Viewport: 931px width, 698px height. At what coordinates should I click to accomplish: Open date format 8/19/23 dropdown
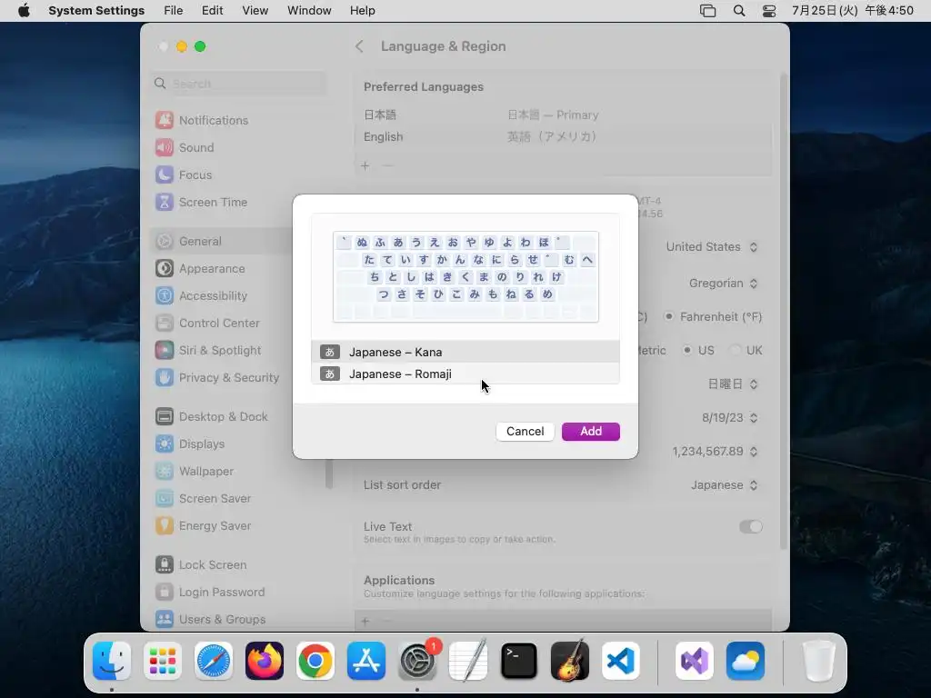pos(730,418)
